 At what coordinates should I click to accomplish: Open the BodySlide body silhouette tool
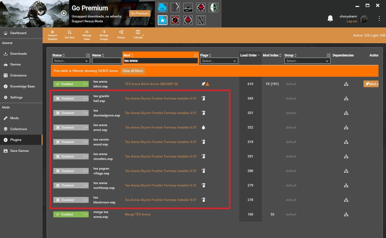tap(175, 8)
